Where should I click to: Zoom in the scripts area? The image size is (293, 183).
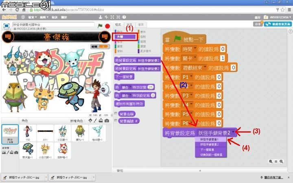(x=281, y=161)
